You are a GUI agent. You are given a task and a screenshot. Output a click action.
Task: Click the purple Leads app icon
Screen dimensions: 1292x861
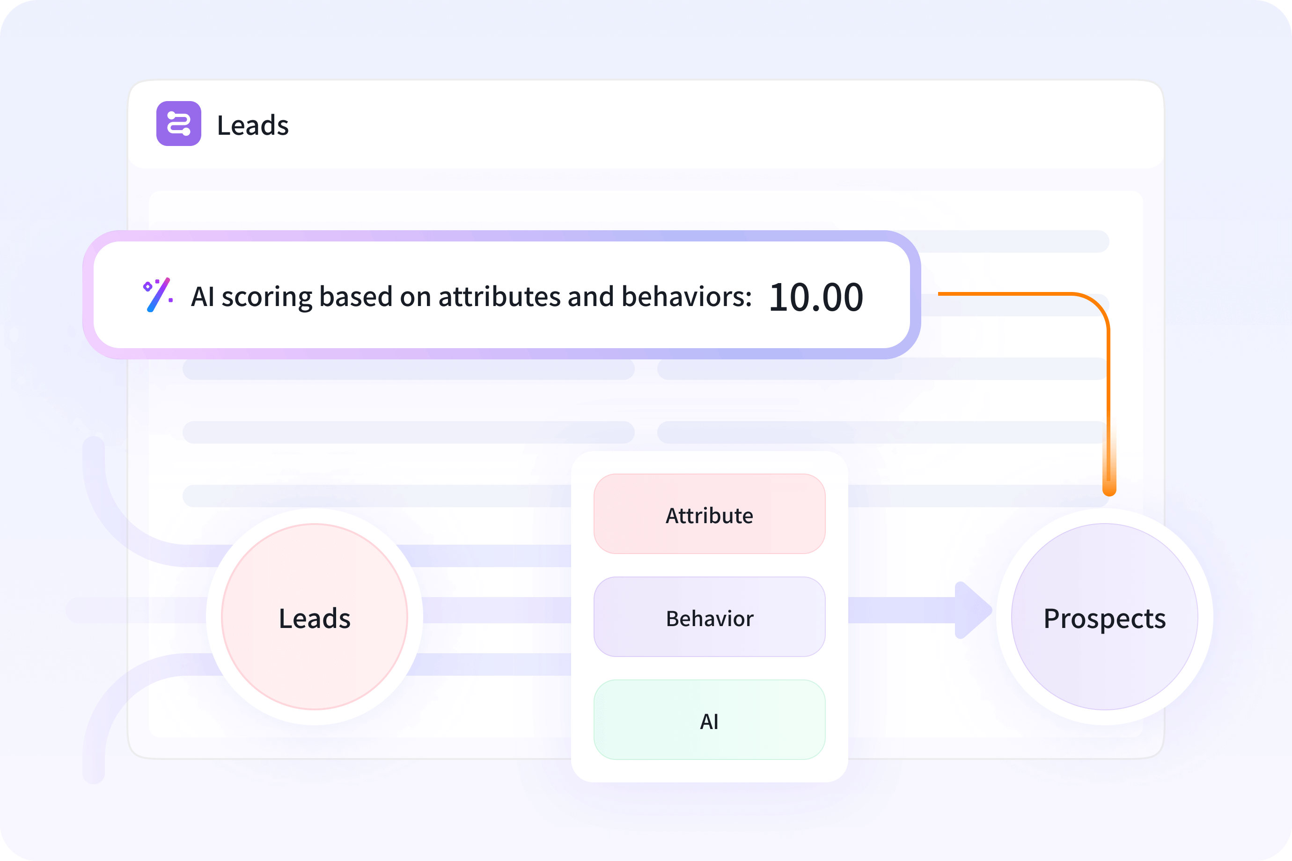[x=178, y=124]
